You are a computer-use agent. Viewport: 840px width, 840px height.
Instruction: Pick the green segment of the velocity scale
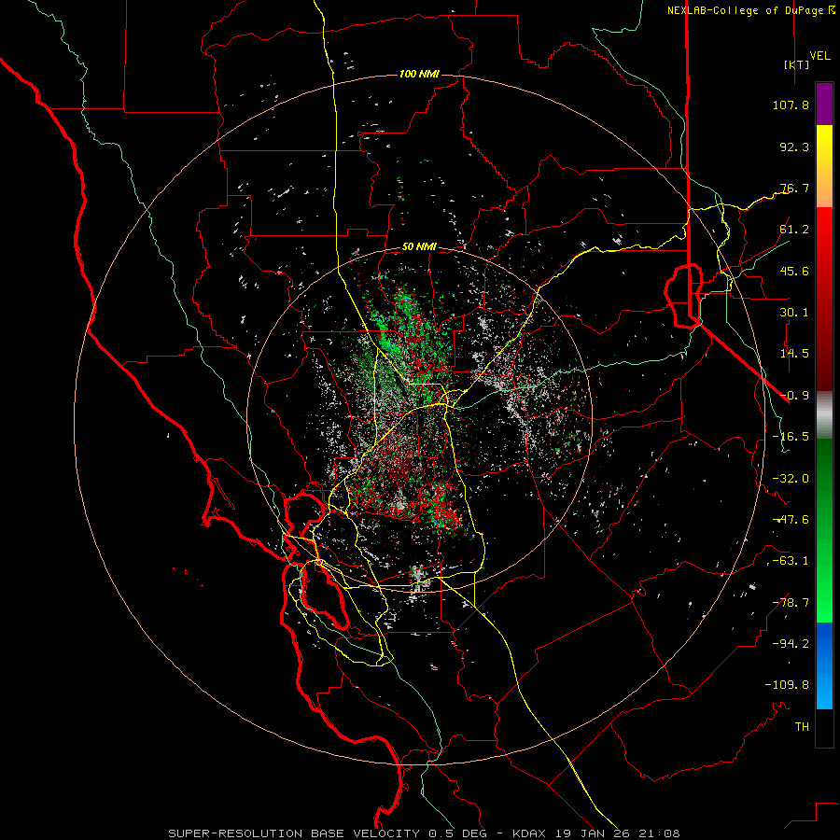pos(824,530)
